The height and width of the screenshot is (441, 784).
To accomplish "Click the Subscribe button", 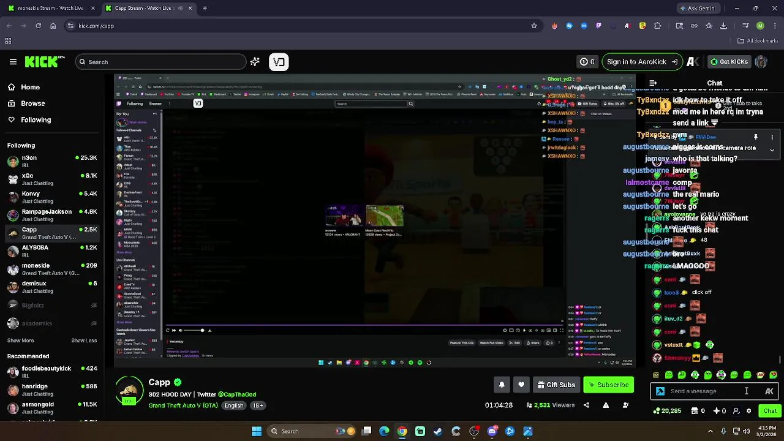I will (x=608, y=385).
